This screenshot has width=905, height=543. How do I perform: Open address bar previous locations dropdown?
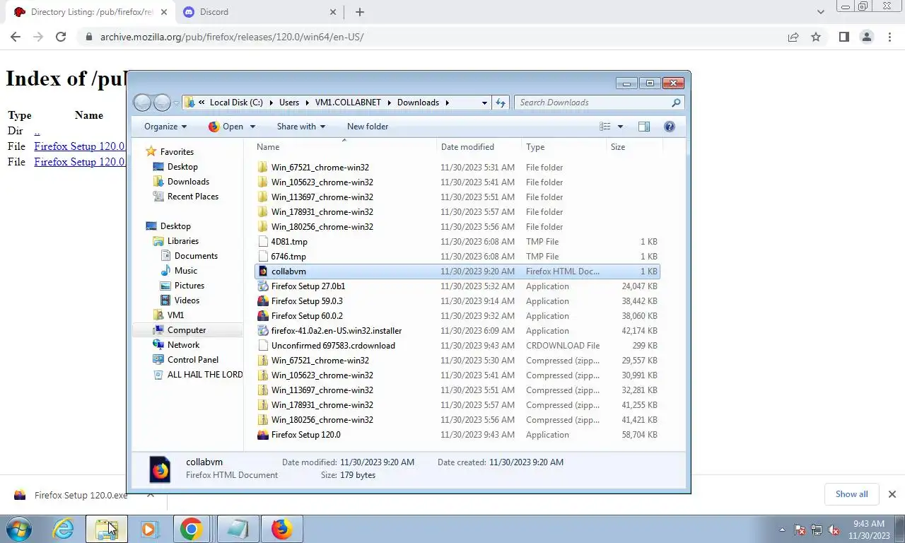pos(484,103)
